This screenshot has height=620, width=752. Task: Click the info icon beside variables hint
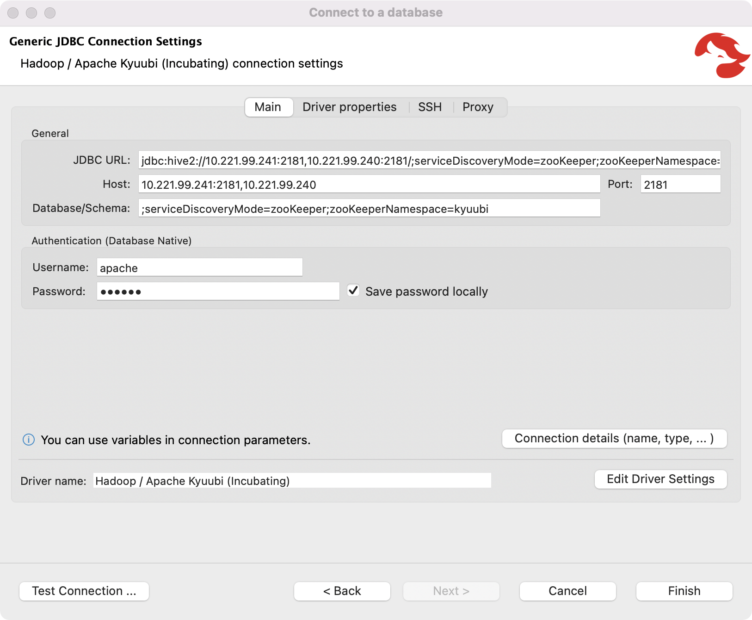(29, 440)
